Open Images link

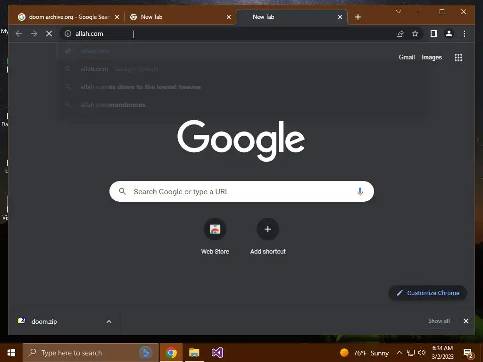pos(432,57)
